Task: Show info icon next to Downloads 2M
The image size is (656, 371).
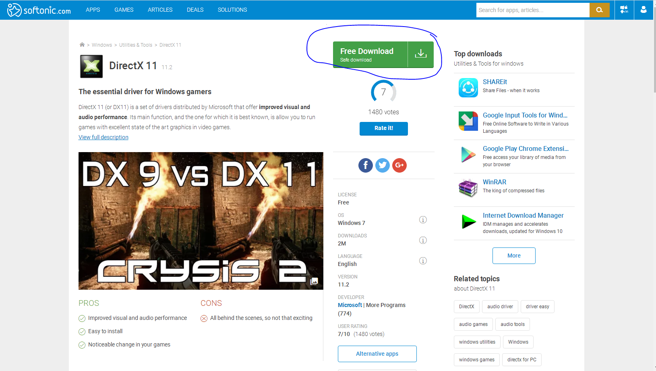Action: (x=423, y=240)
